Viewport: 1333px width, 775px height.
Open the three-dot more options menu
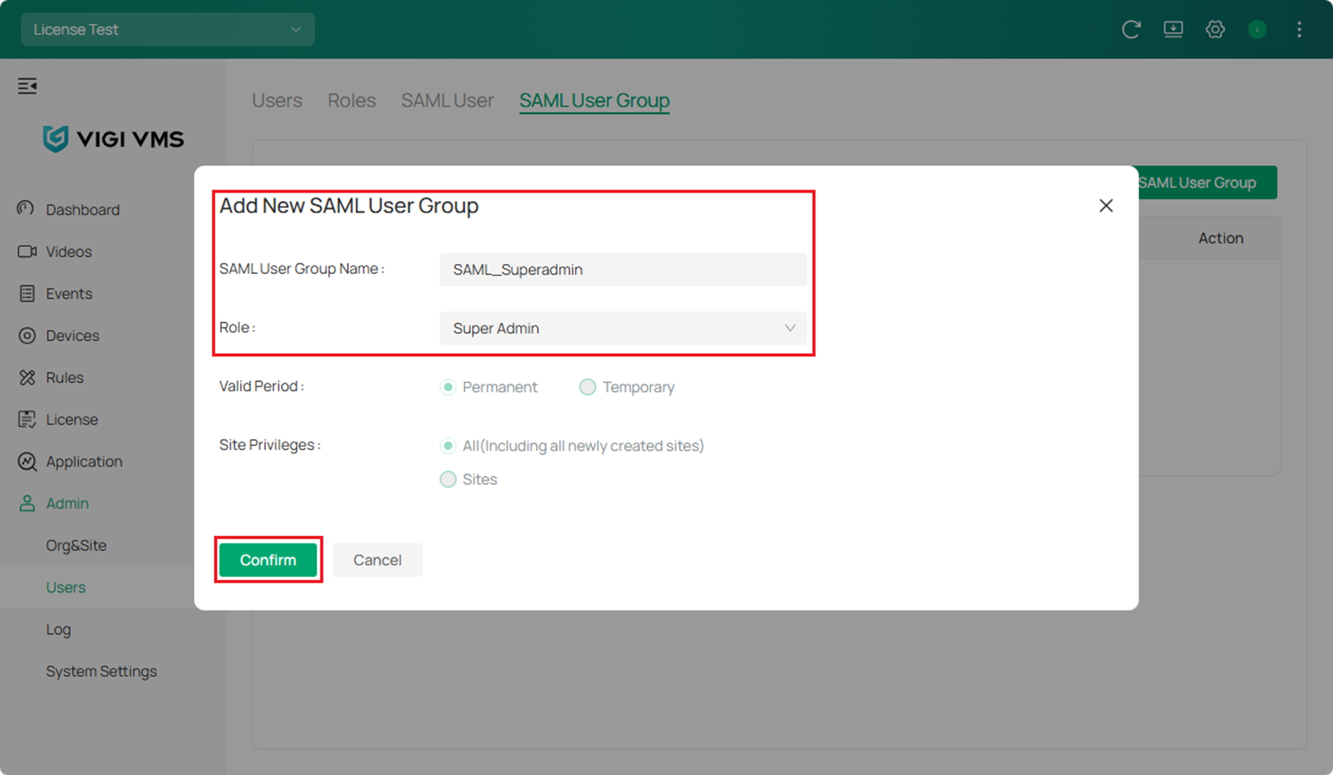click(1299, 30)
